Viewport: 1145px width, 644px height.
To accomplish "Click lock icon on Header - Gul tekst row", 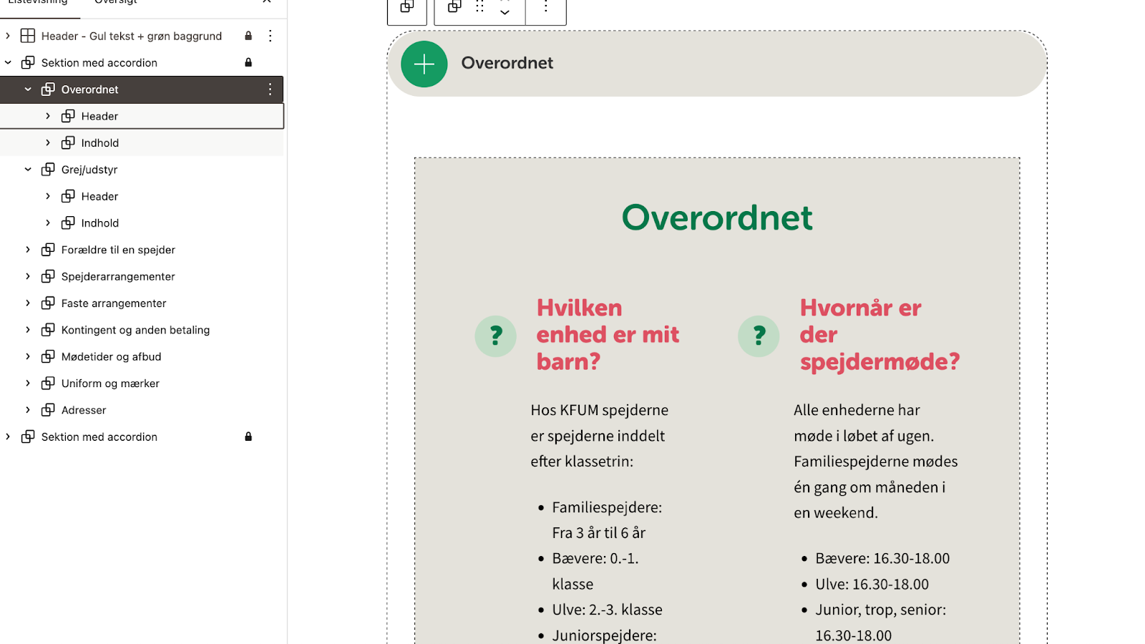I will 248,36.
